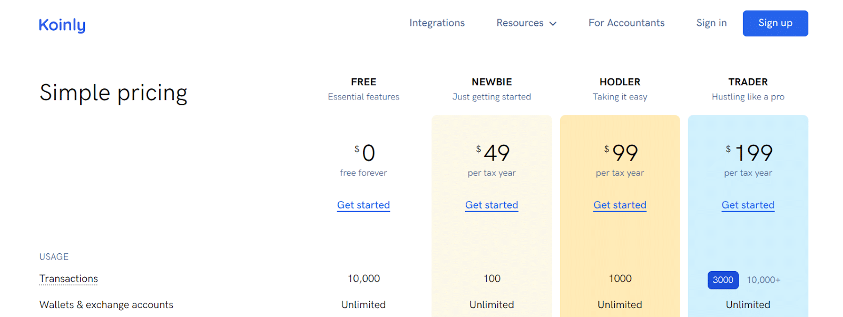Click the Resources dropdown chevron arrow

click(553, 24)
